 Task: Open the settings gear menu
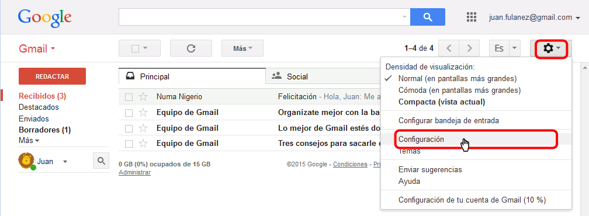tap(551, 48)
